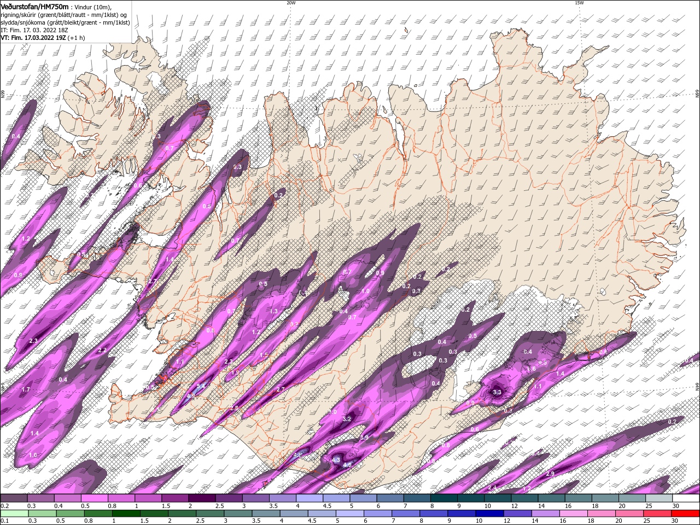Click the '3.2' precipitation value on the map

pos(346,419)
